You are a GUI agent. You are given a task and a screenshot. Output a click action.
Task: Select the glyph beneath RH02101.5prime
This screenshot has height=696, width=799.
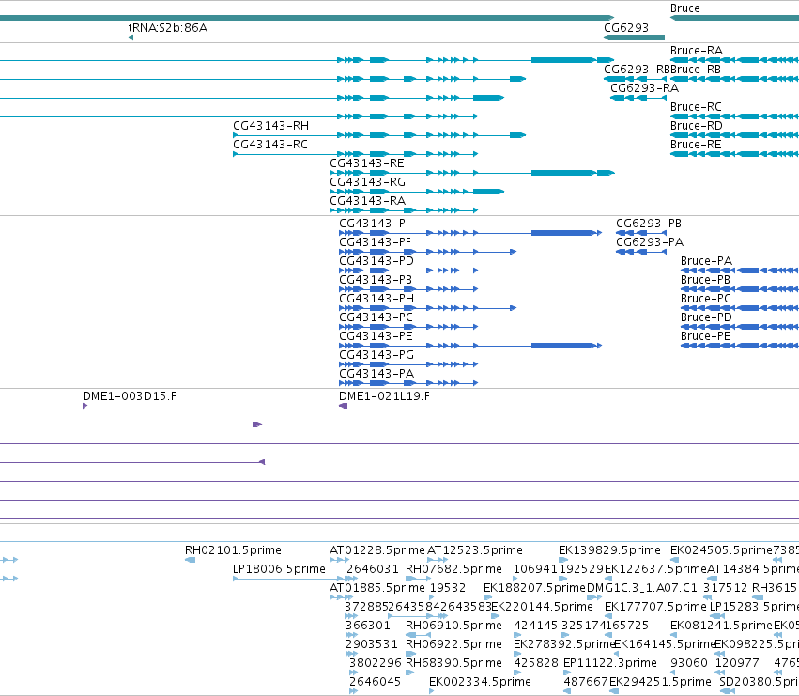point(190,560)
